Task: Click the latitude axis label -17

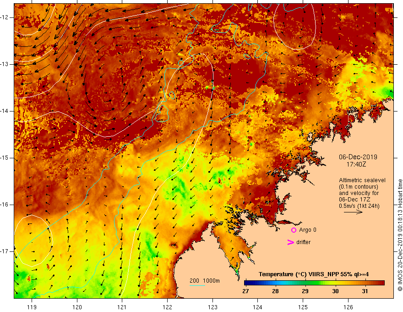Action: click(5, 251)
